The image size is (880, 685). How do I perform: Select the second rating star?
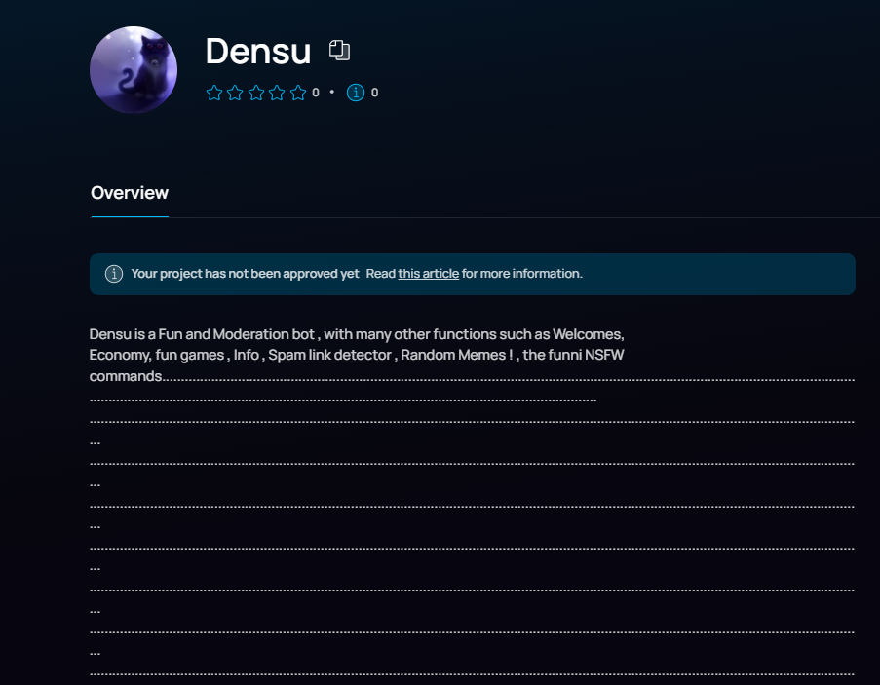coord(235,93)
